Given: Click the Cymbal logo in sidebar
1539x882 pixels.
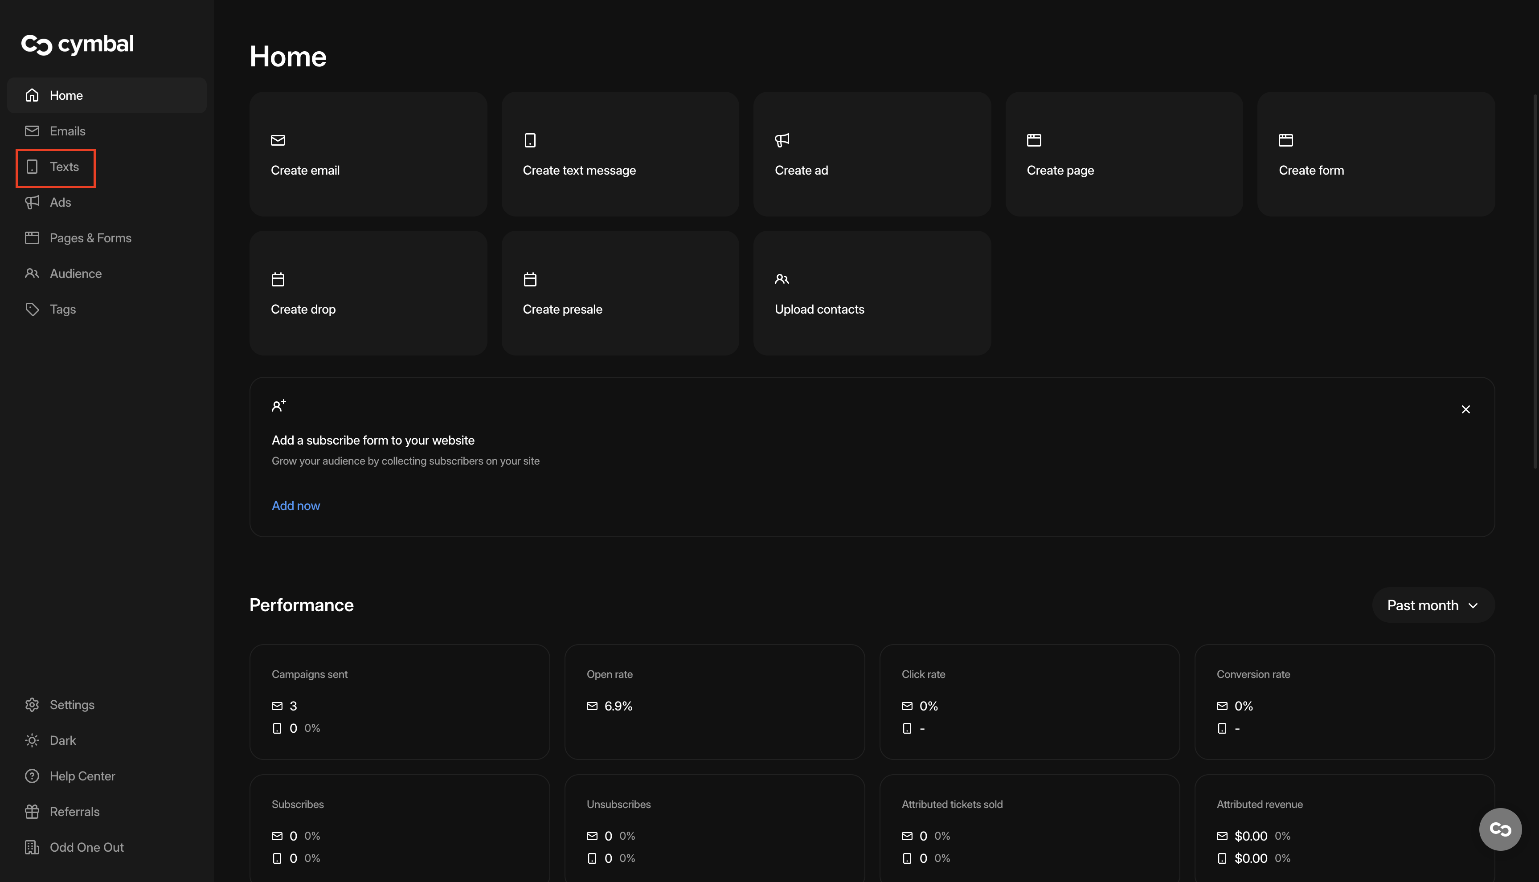Looking at the screenshot, I should pyautogui.click(x=78, y=44).
